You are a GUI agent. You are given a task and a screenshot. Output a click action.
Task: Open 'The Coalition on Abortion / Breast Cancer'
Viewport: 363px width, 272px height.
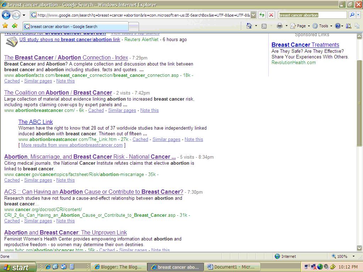click(x=58, y=93)
